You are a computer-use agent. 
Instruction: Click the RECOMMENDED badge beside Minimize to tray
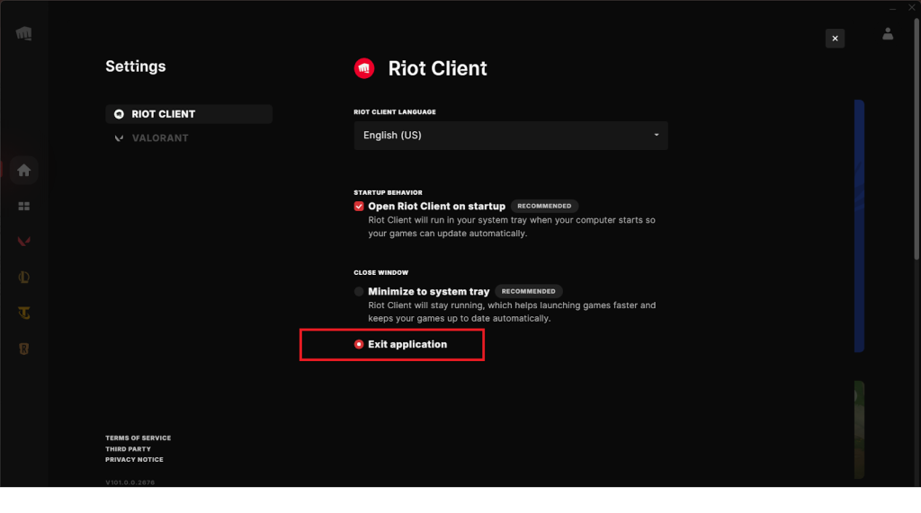tap(529, 291)
